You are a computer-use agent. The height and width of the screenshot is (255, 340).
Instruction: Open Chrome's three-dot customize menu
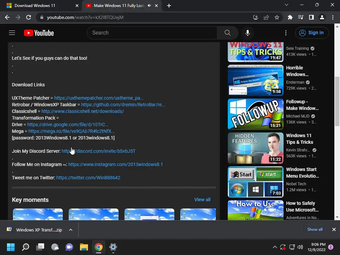point(333,17)
